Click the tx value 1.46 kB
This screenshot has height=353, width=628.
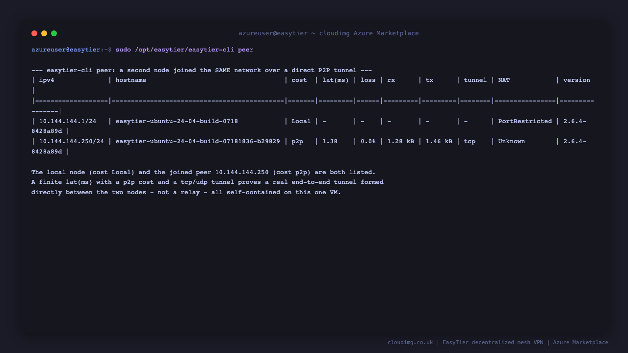click(x=439, y=141)
